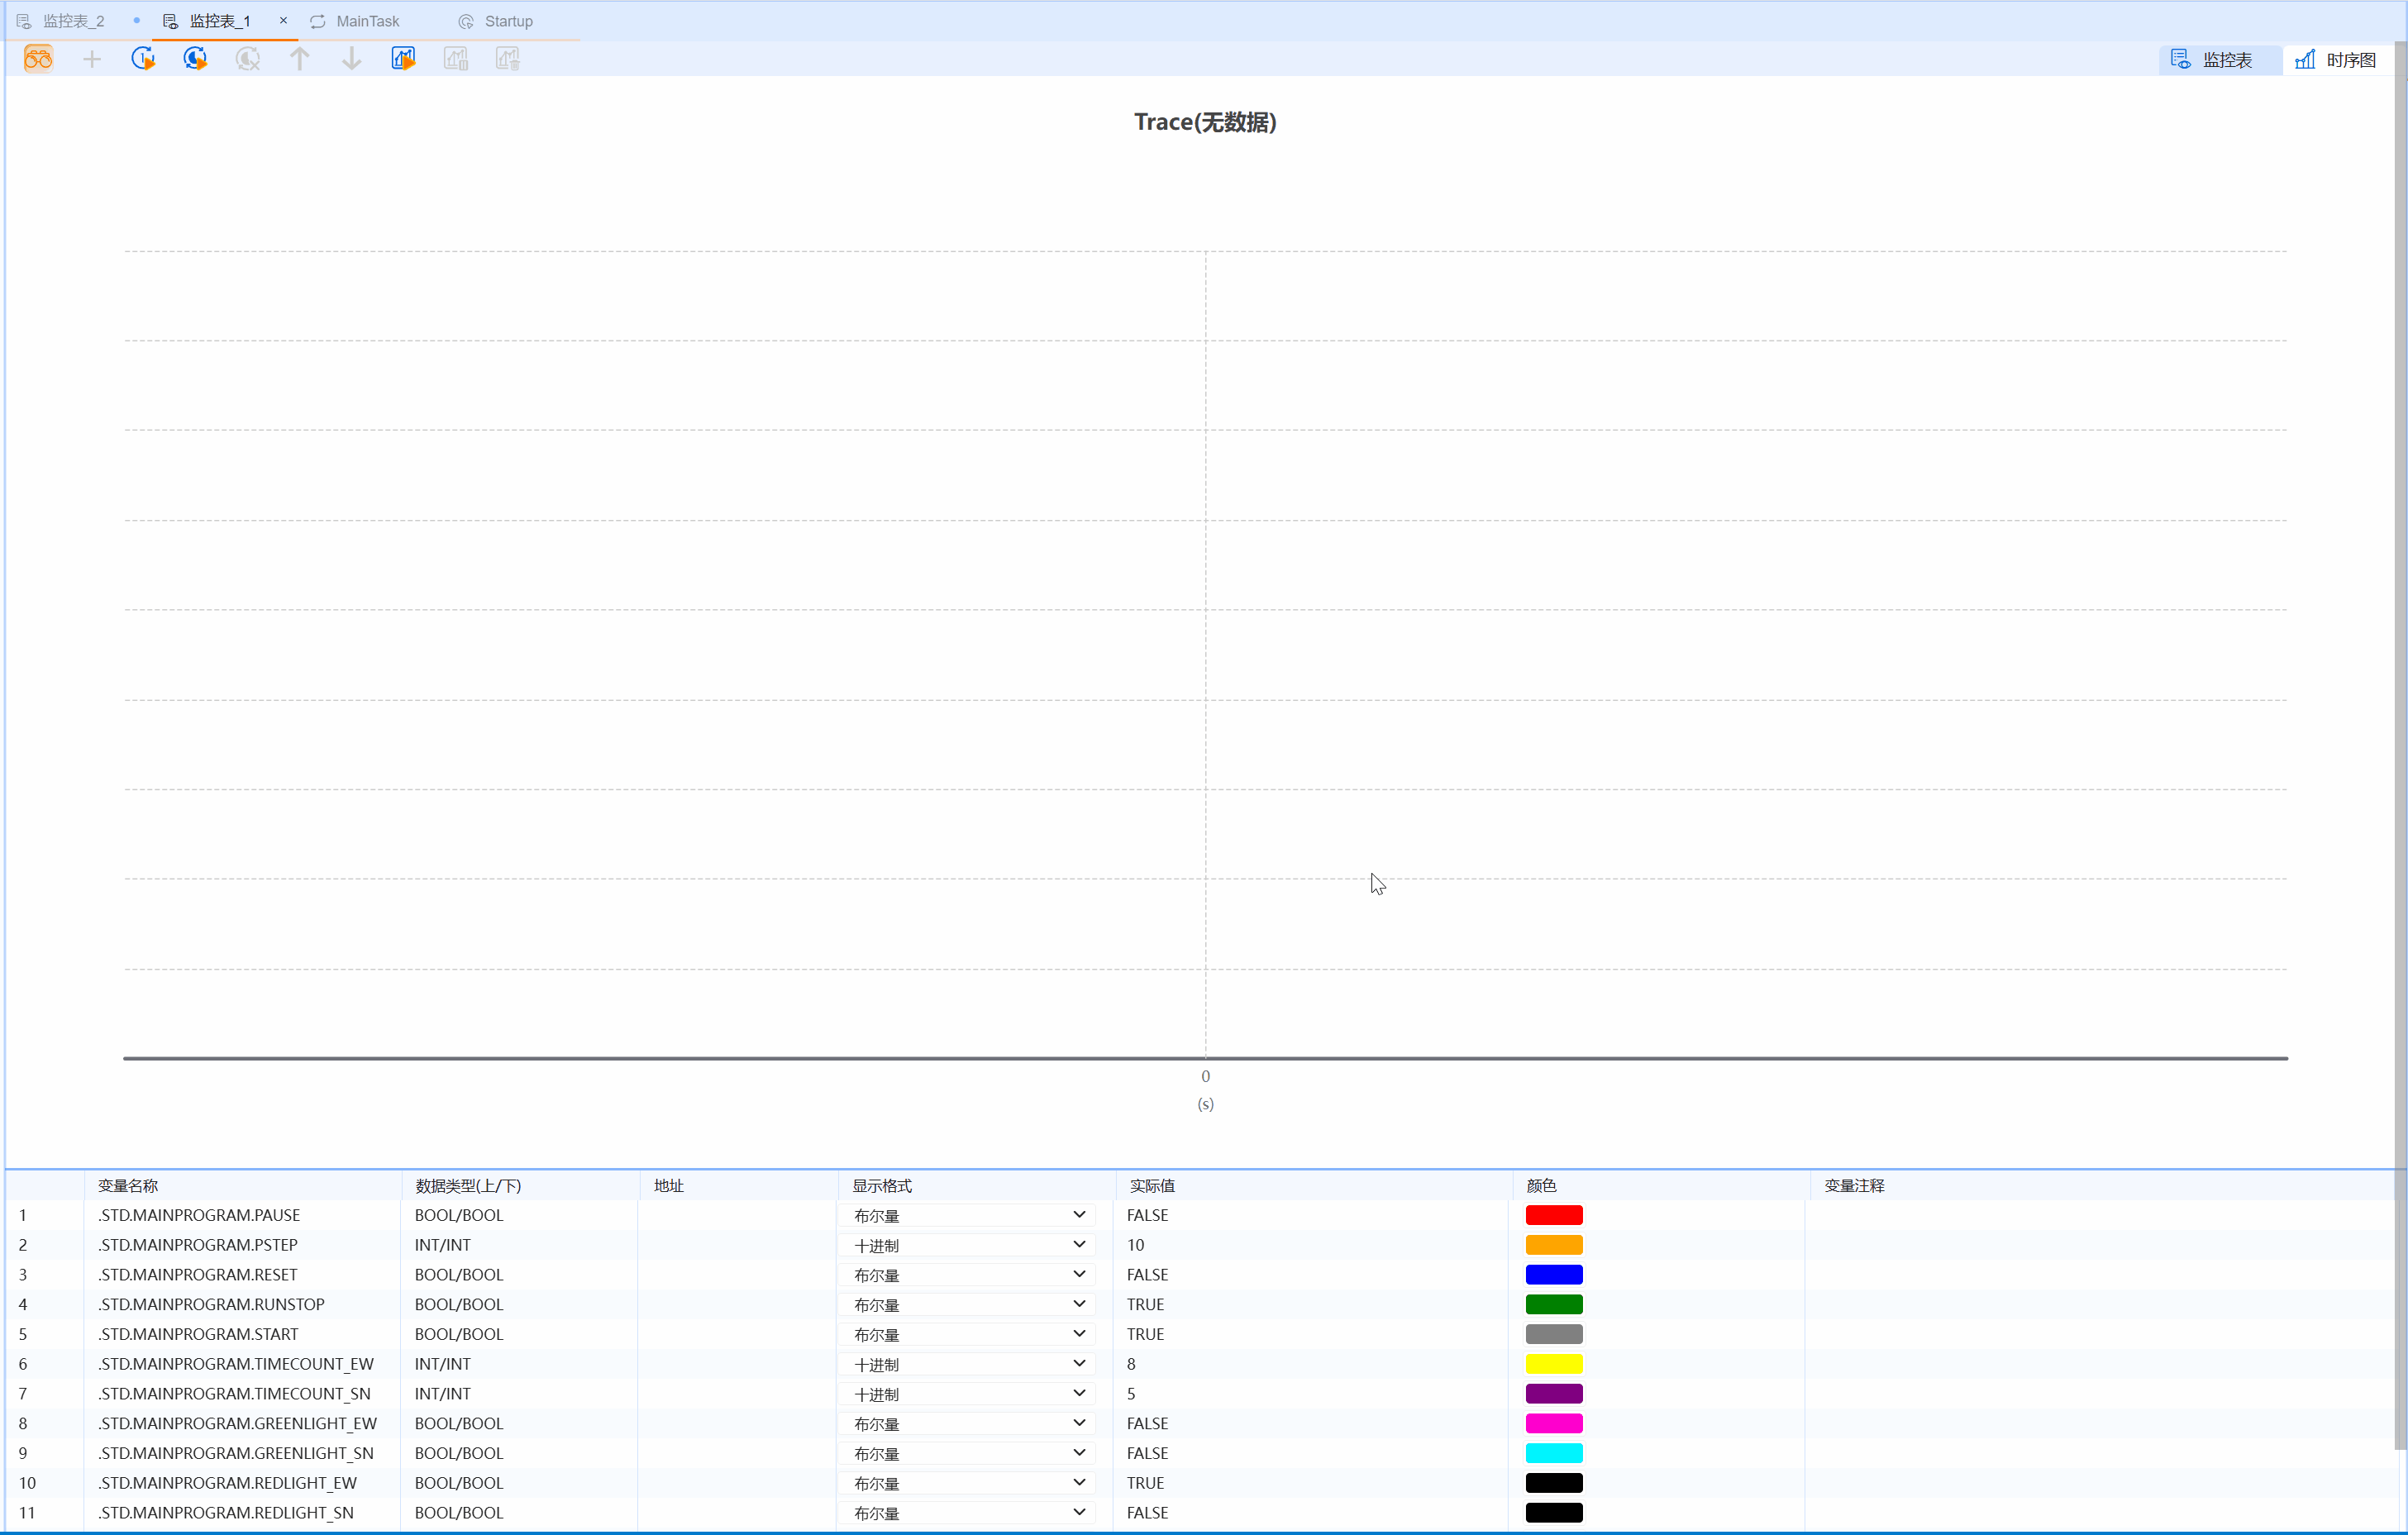Click the move row down arrow

351,59
